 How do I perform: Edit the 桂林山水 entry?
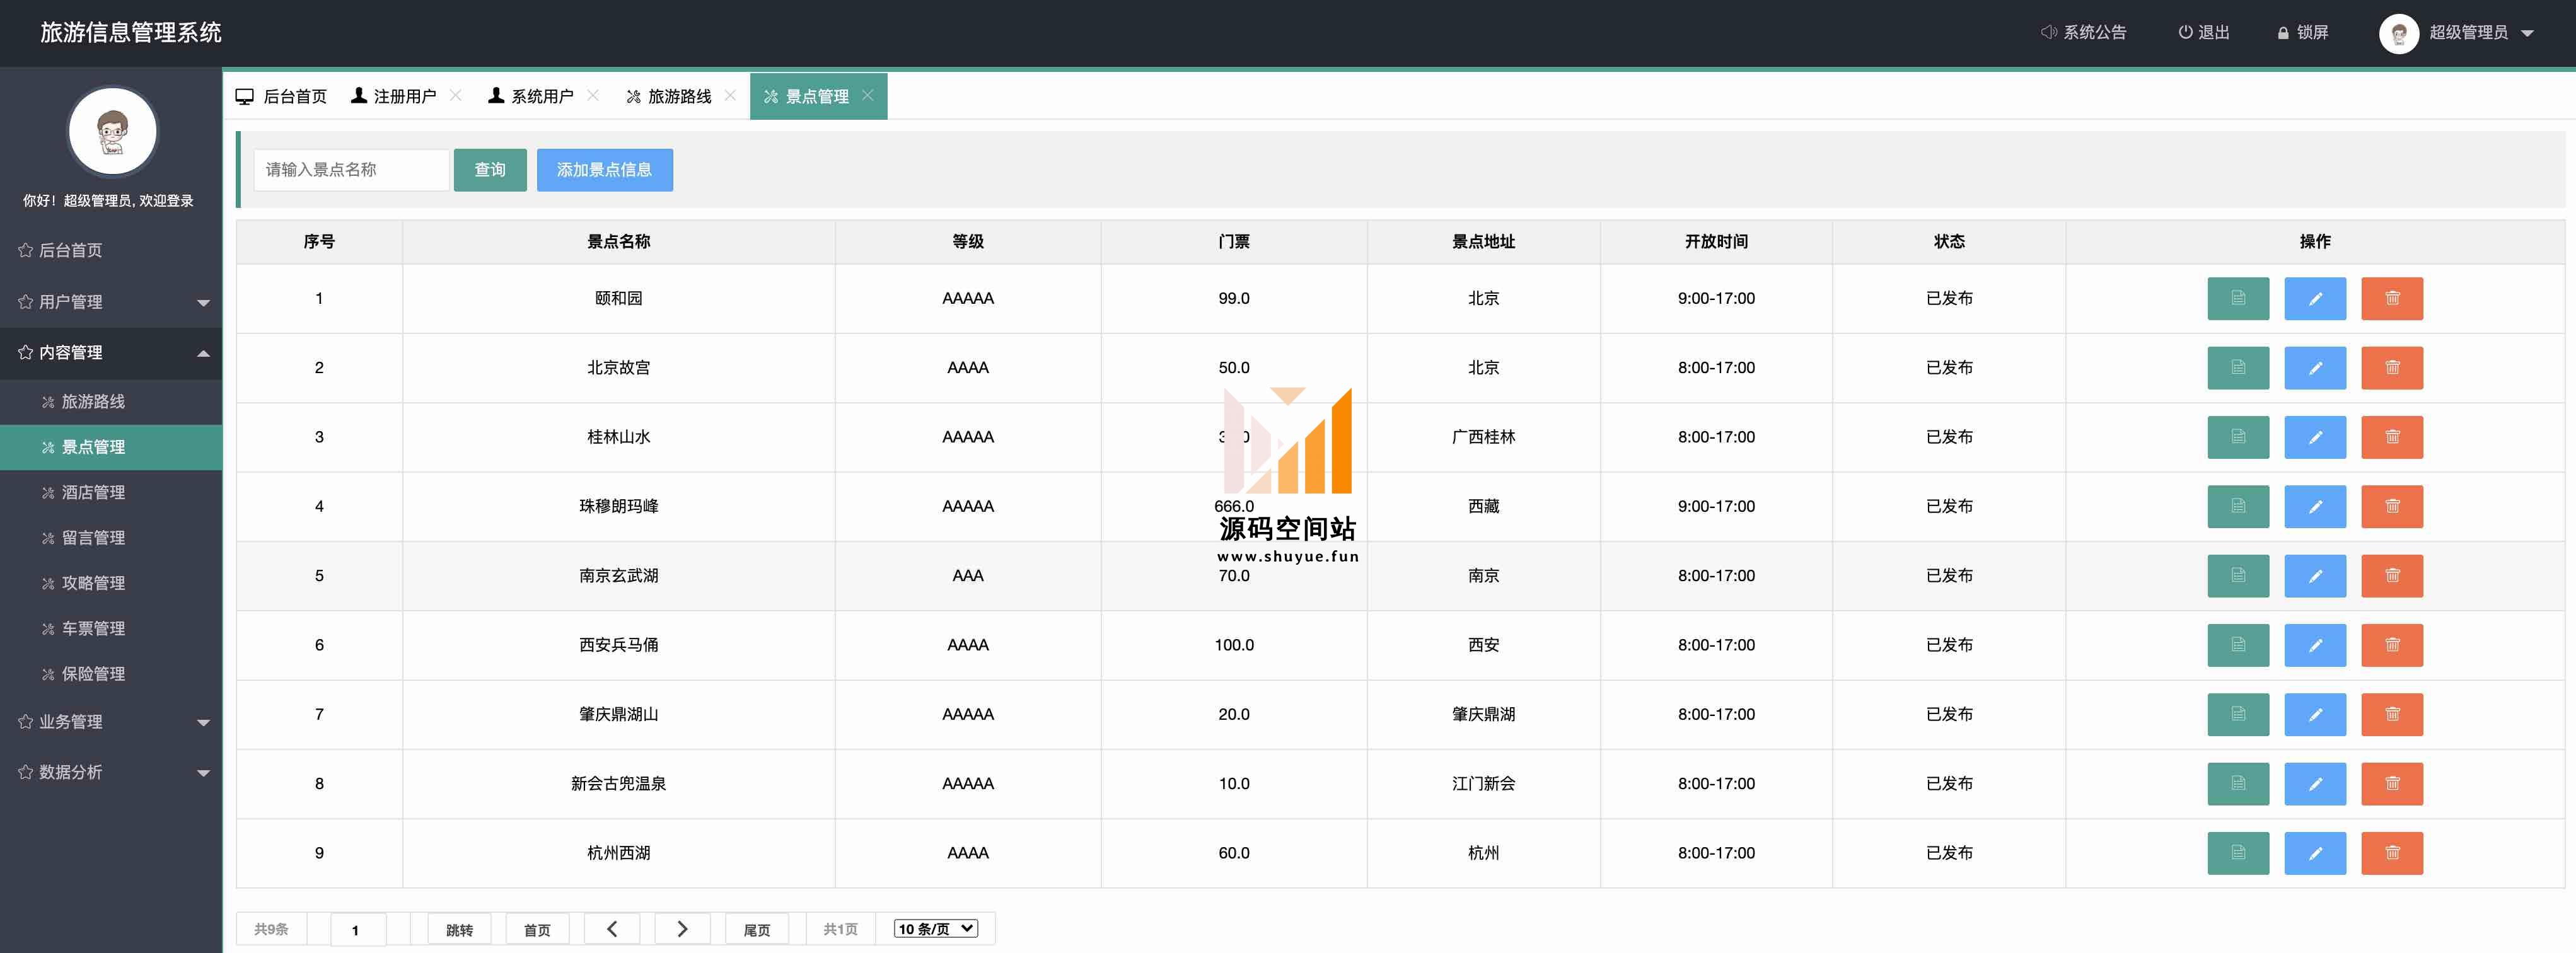2315,437
